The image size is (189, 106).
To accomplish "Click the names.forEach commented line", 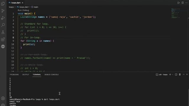I will (55, 58).
